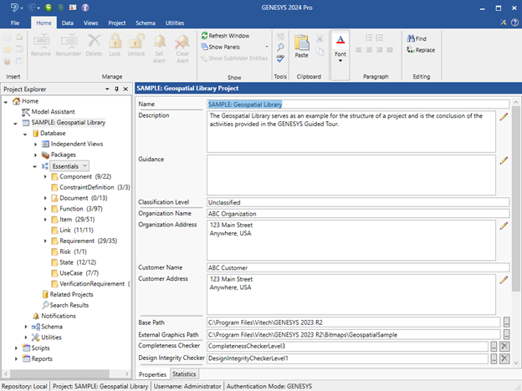The image size is (522, 391).
Task: Select the Risk (1/1) folder
Action: coord(73,251)
